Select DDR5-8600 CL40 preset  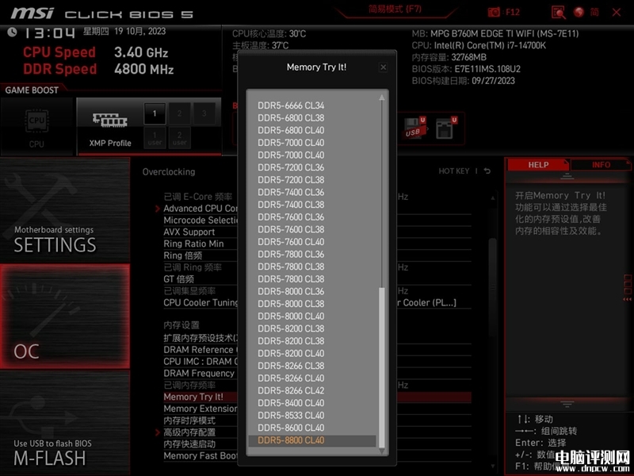pos(291,428)
